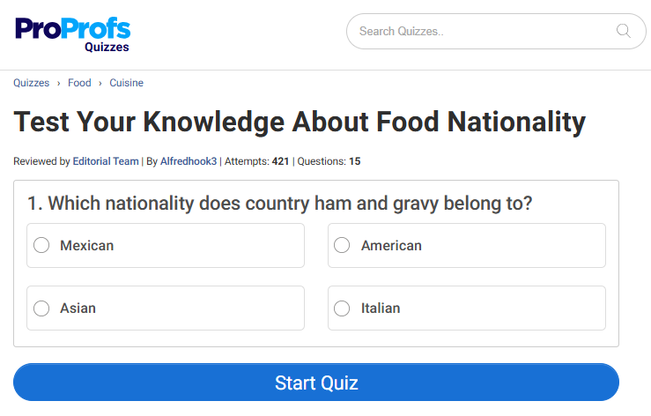
Task: Open the Food breadcrumb link
Action: point(79,83)
